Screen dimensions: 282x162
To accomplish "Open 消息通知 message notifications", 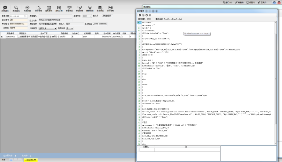I will (5, 8).
